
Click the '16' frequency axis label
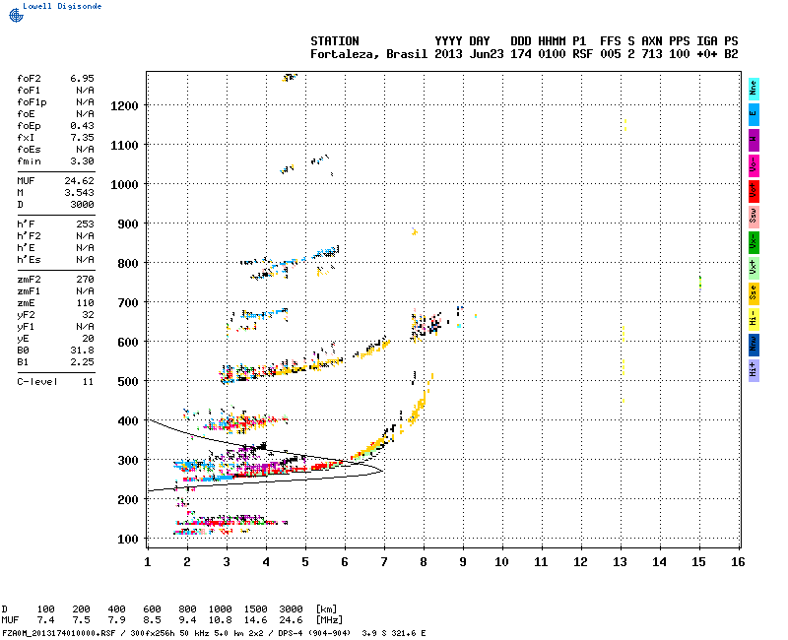point(738,562)
